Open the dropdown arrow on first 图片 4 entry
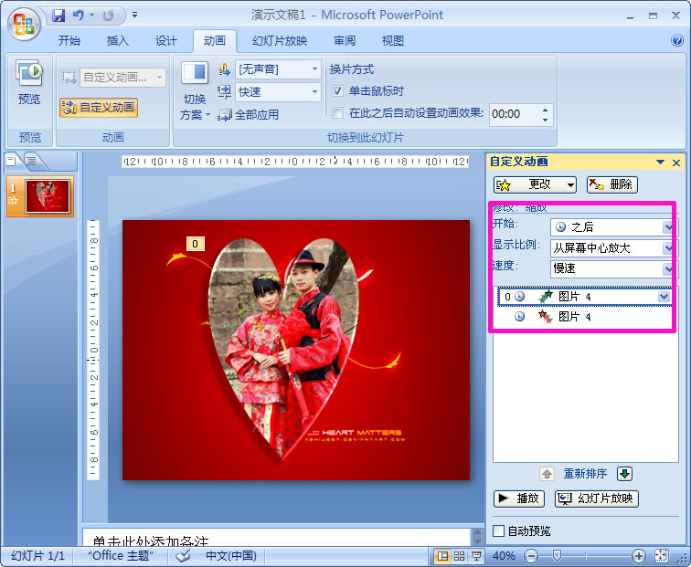 (x=664, y=297)
